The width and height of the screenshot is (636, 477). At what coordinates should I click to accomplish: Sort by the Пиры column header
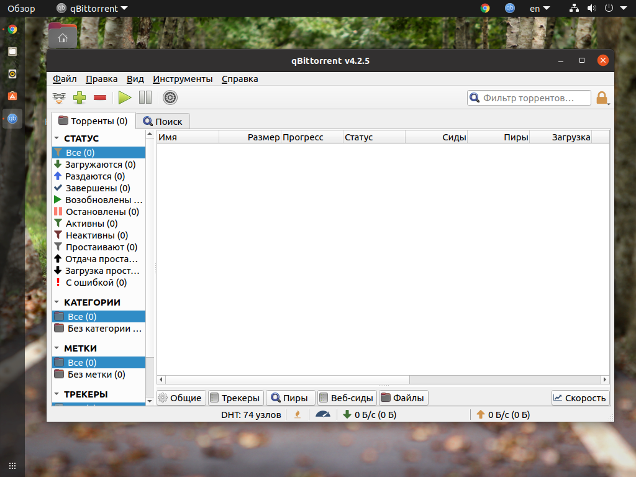coord(498,137)
